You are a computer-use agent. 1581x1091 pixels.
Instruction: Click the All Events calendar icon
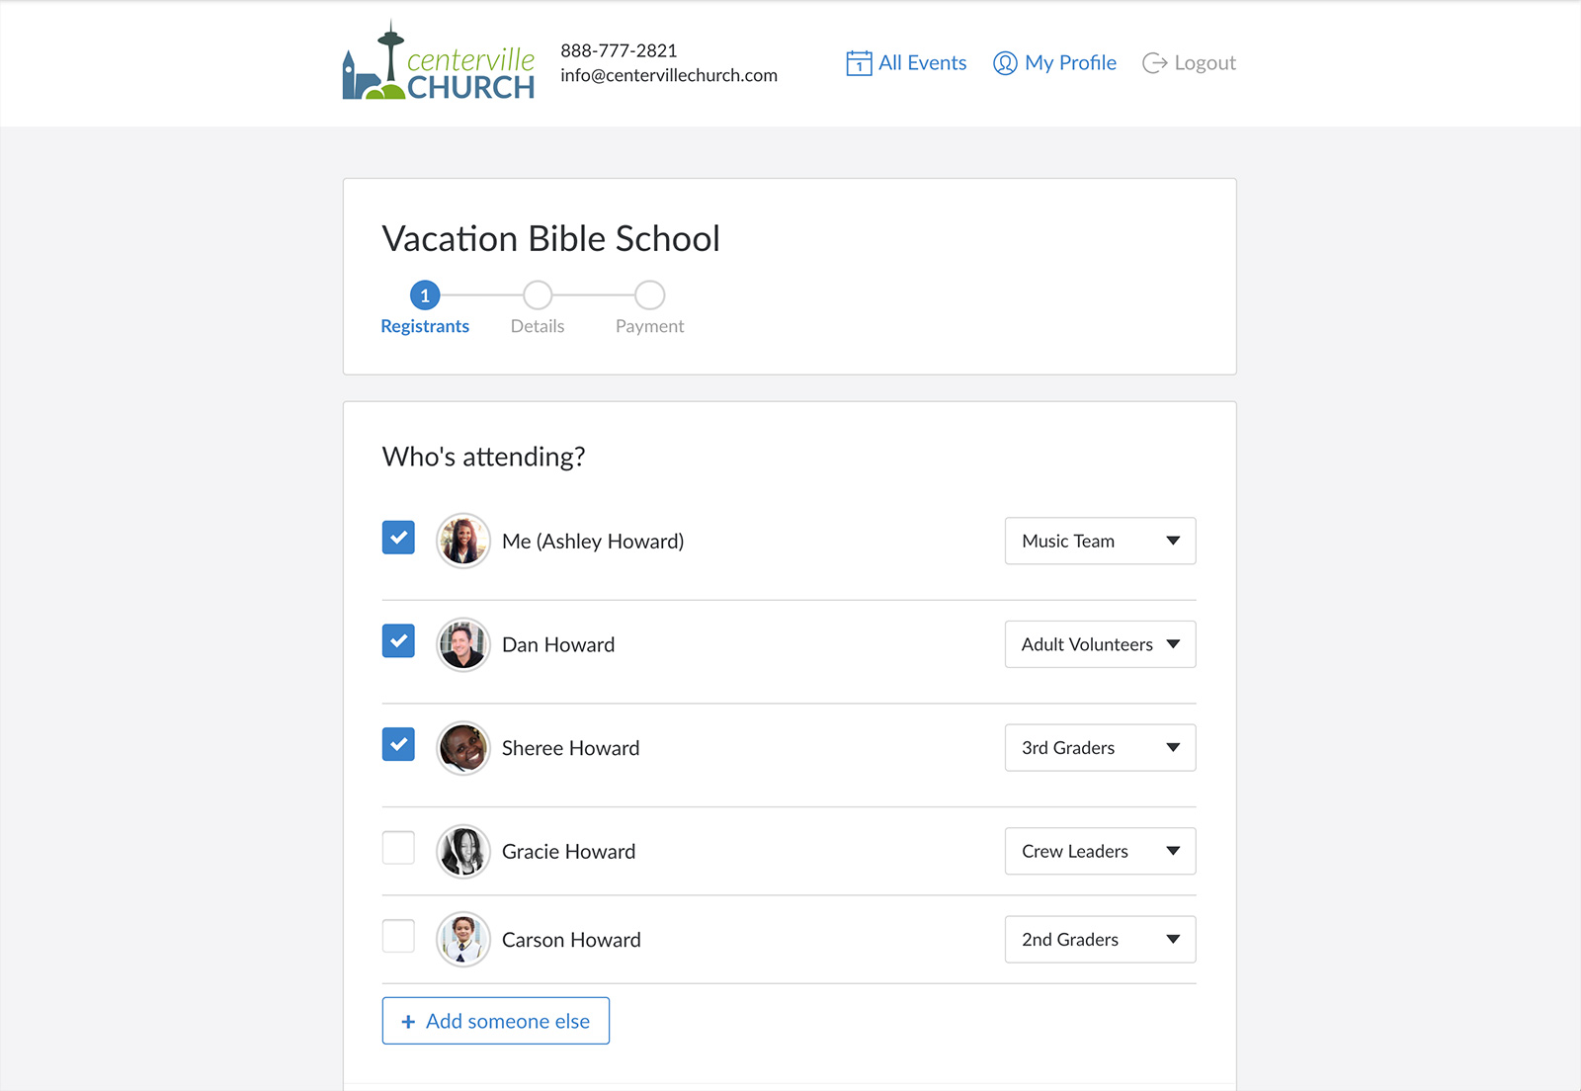pos(859,63)
